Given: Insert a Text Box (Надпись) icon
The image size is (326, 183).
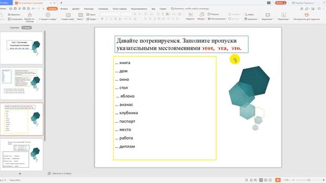Looking at the screenshot, I should (x=190, y=15).
